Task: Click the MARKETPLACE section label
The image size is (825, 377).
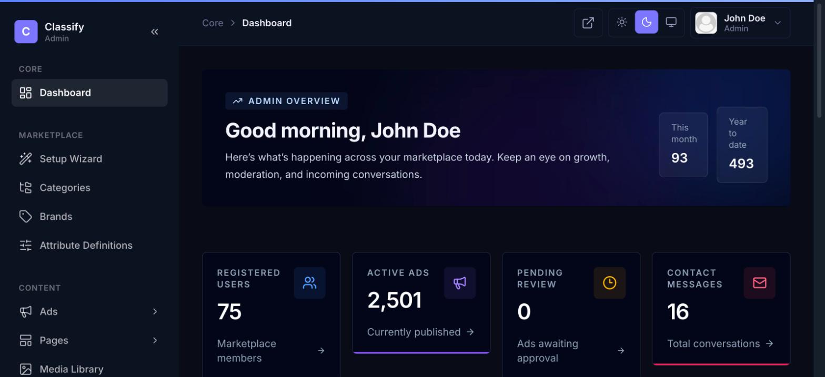Action: [x=51, y=135]
